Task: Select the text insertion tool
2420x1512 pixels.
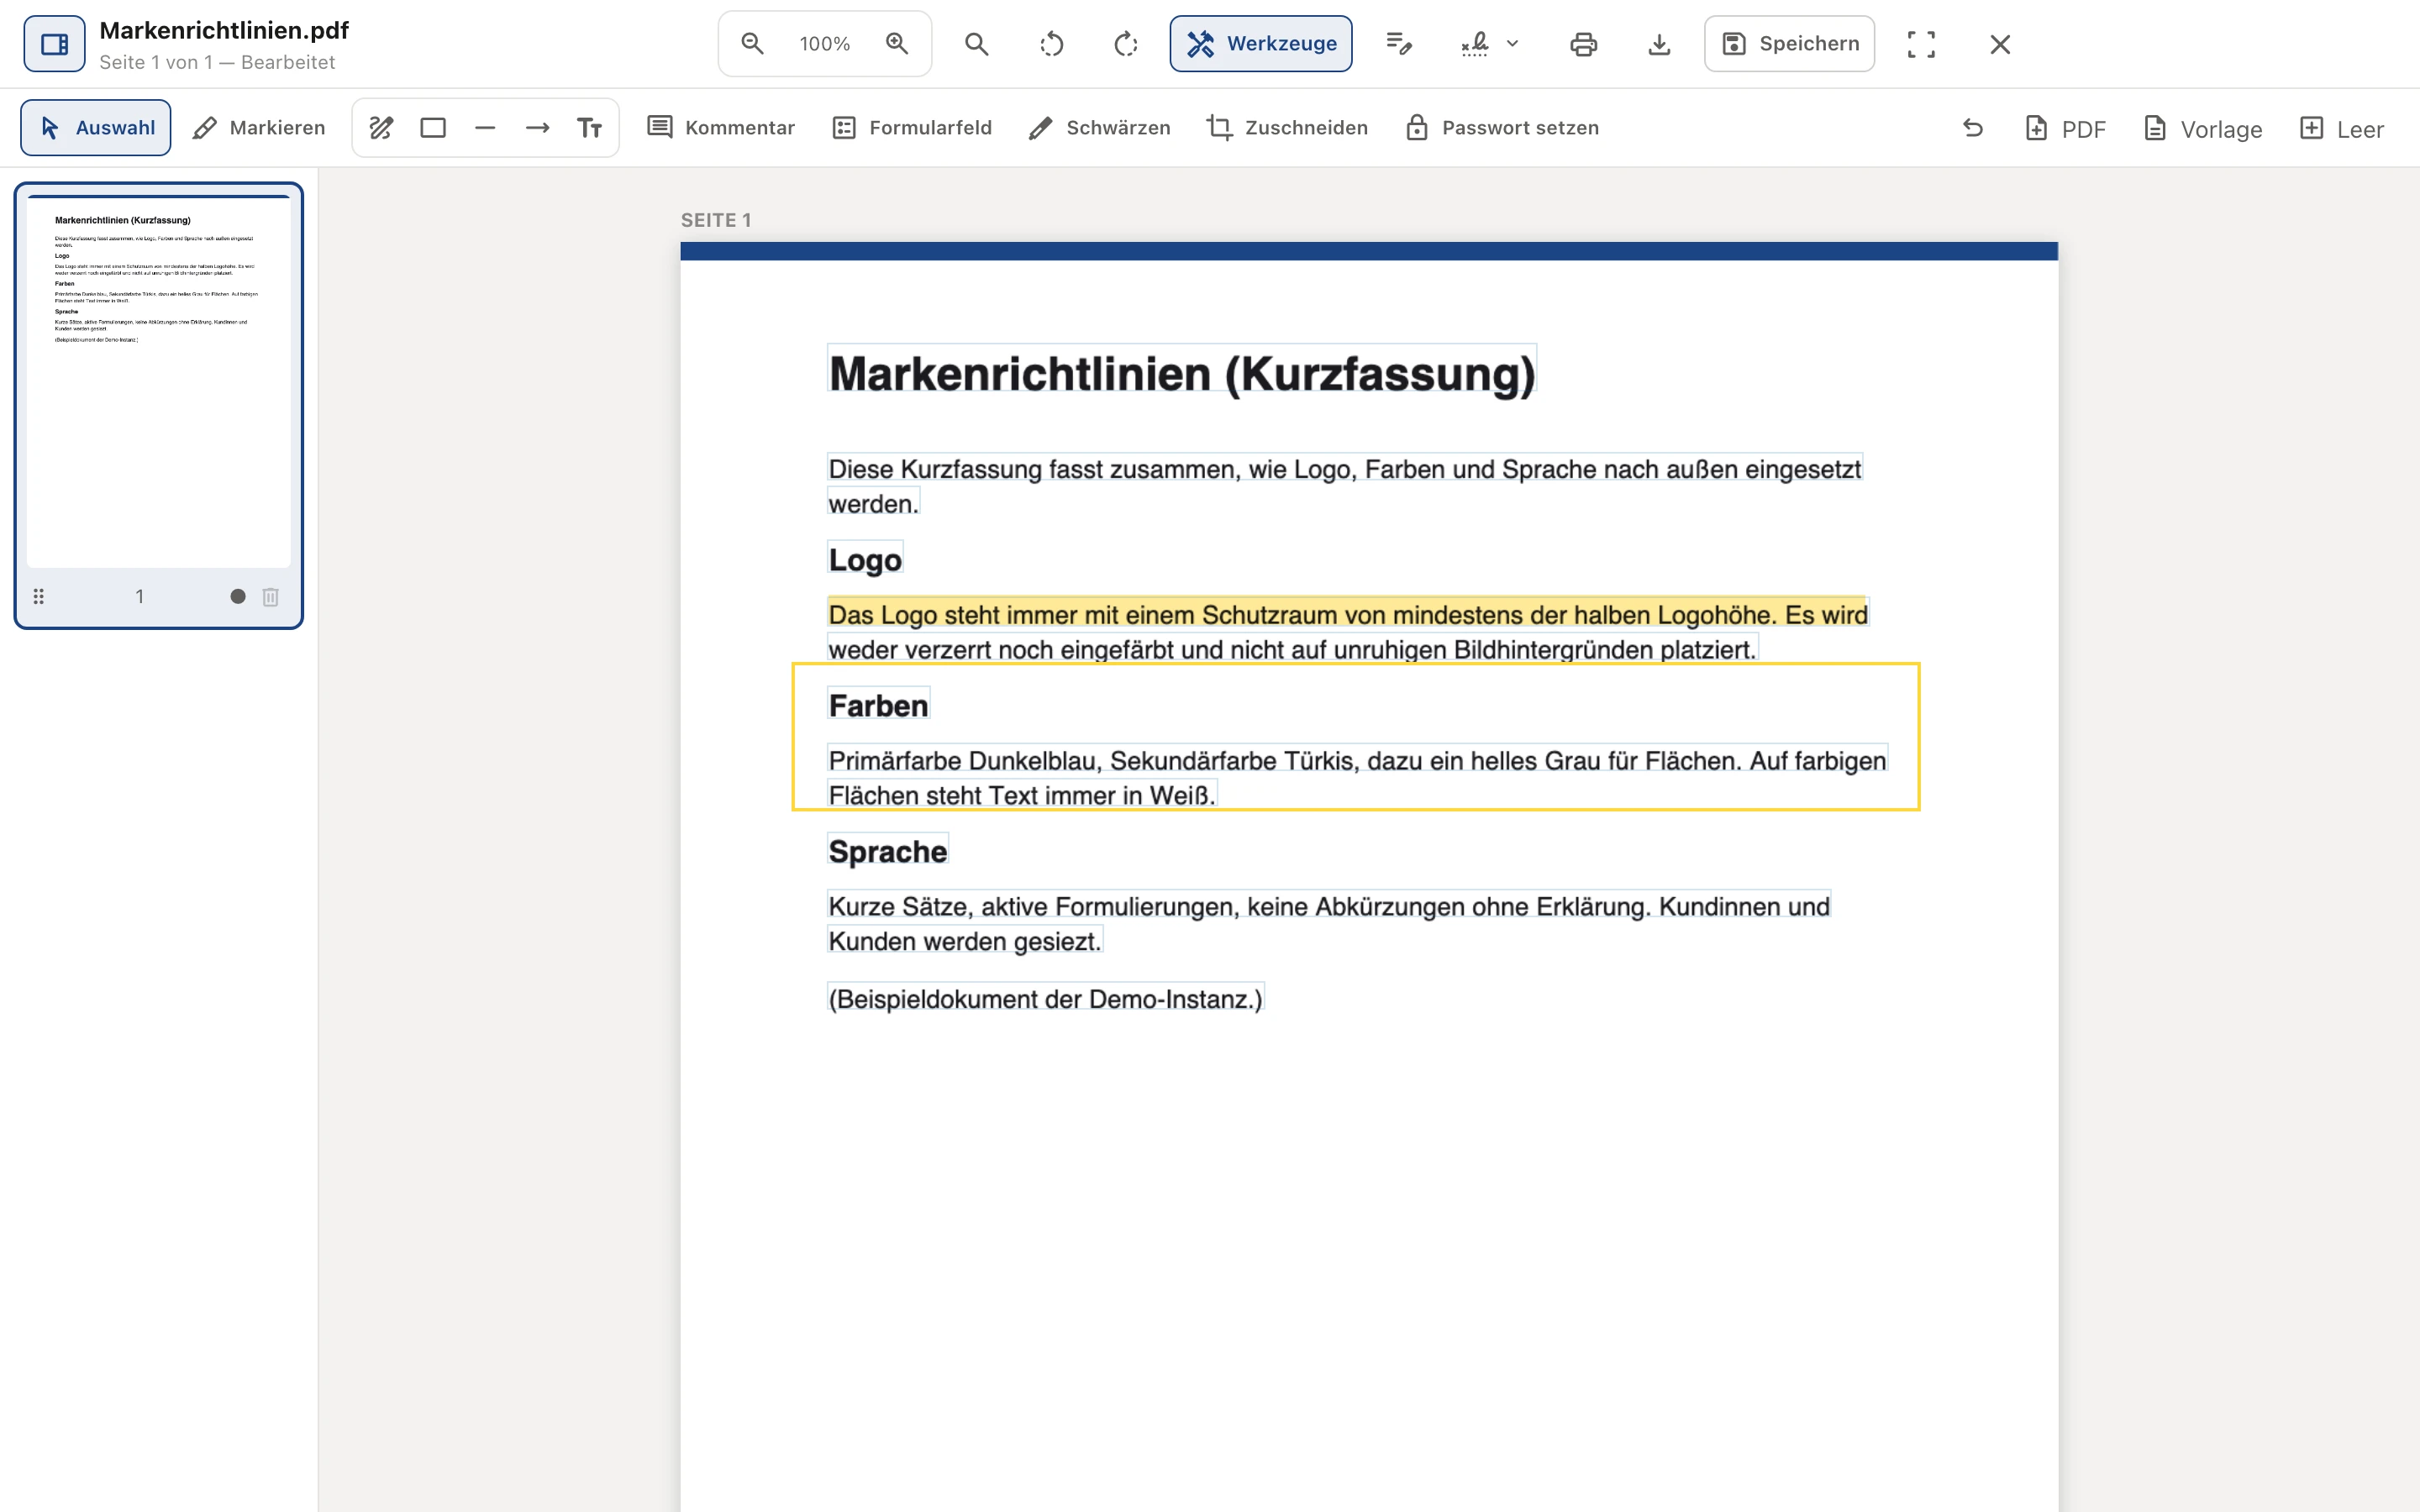Action: click(589, 128)
